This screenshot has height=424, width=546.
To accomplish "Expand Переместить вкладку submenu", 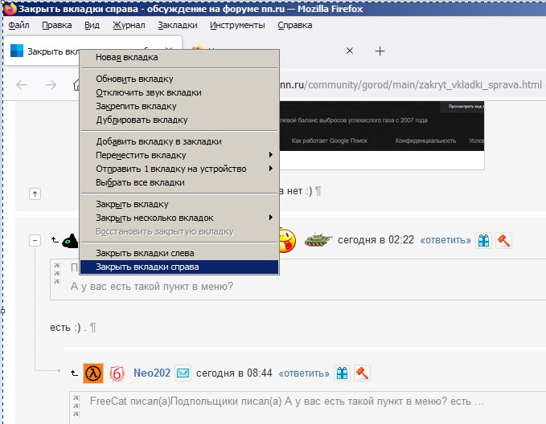I will coord(179,155).
